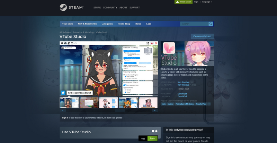
Task: Click the login link
Action: [196, 2]
